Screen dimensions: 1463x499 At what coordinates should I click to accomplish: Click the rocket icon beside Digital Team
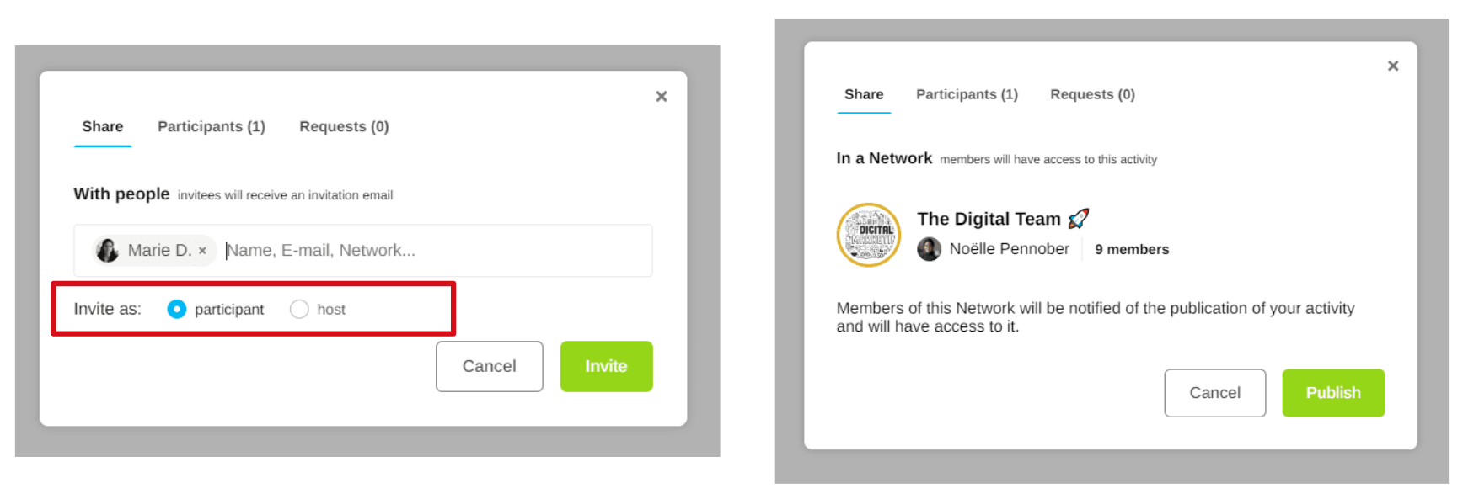pyautogui.click(x=1079, y=219)
